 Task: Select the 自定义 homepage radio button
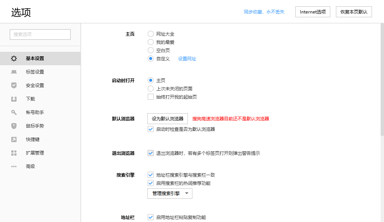151,58
